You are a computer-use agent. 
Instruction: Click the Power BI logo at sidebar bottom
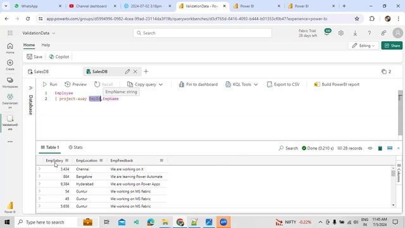click(x=10, y=207)
